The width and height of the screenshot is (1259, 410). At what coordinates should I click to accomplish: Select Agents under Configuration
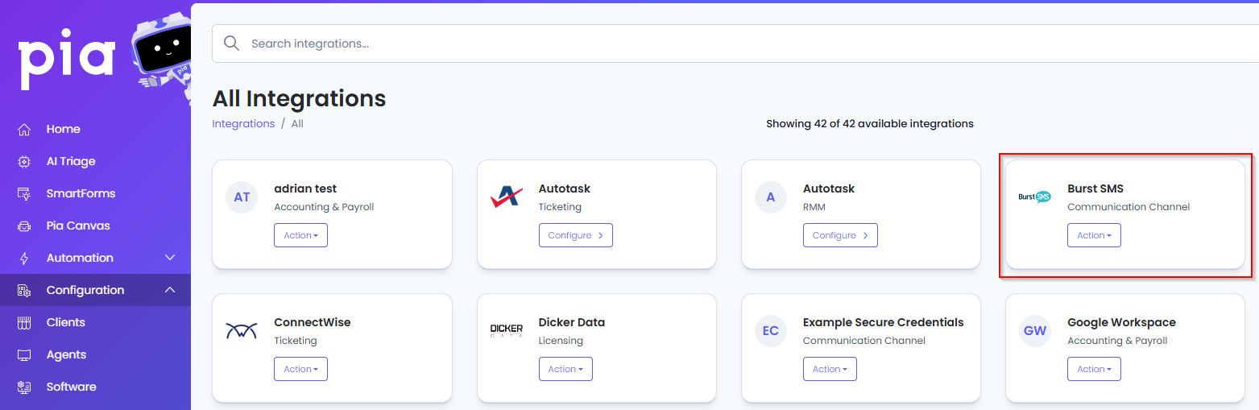click(x=95, y=354)
